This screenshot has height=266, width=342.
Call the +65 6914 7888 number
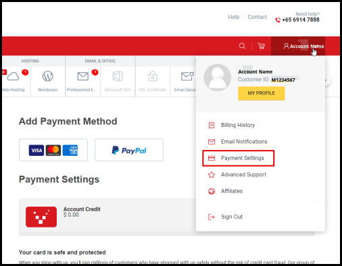pyautogui.click(x=301, y=20)
